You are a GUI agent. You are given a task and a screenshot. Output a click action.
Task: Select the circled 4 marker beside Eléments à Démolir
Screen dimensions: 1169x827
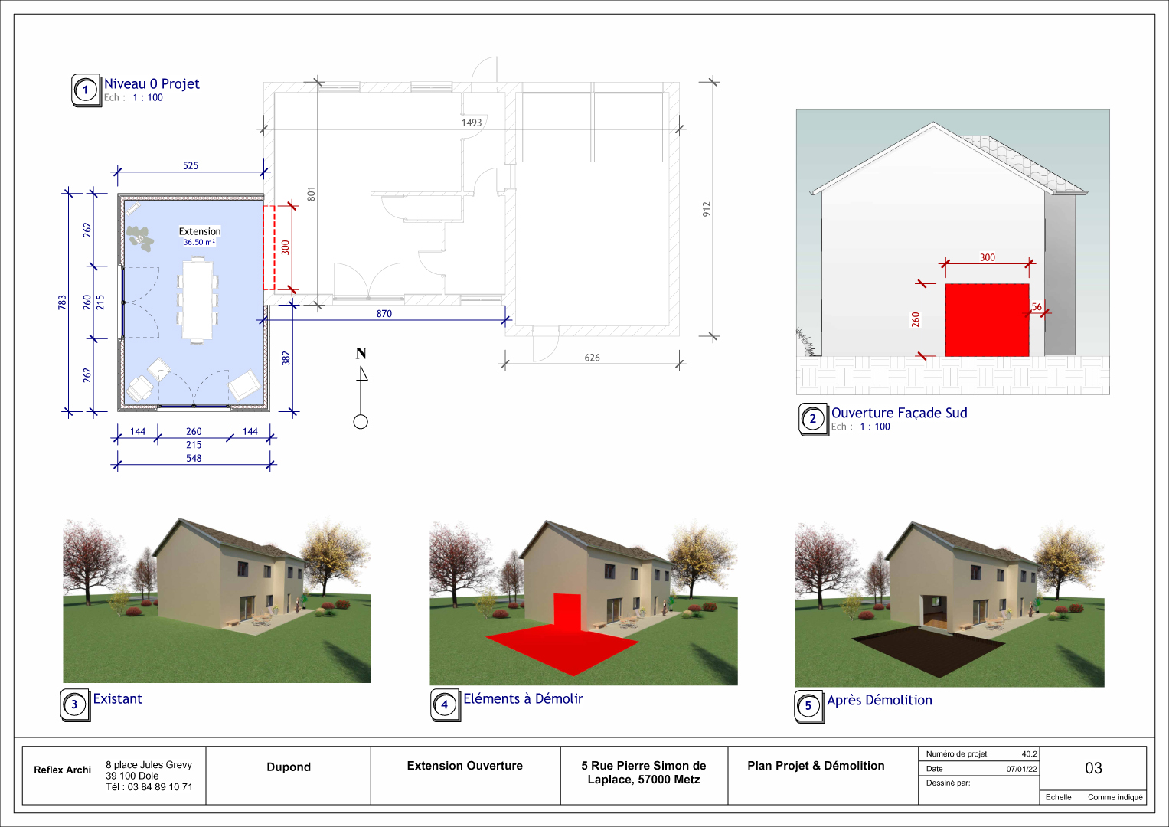point(445,704)
